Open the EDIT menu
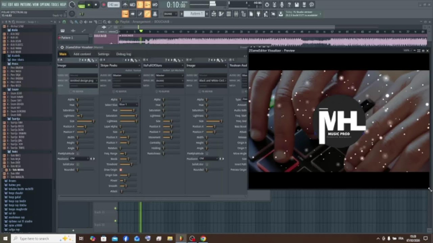The height and width of the screenshot is (243, 433). 10,4
